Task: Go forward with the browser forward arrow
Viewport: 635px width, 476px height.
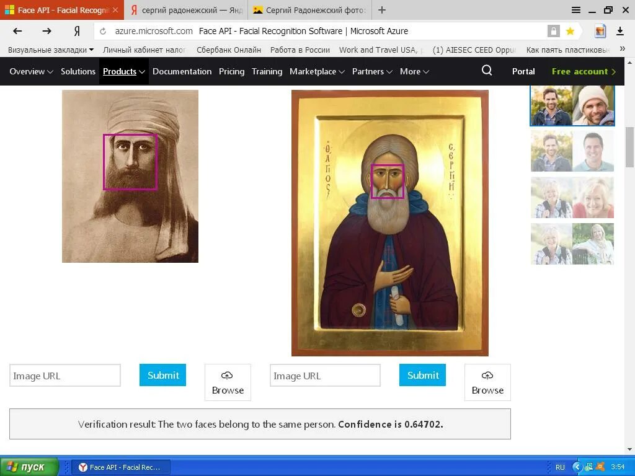Action: coord(47,31)
